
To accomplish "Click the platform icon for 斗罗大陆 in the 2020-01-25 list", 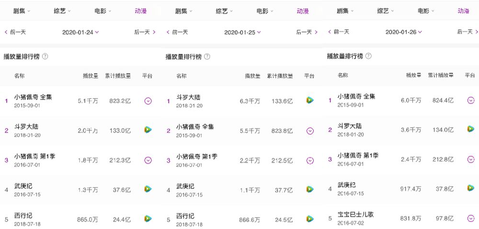I will click(310, 100).
